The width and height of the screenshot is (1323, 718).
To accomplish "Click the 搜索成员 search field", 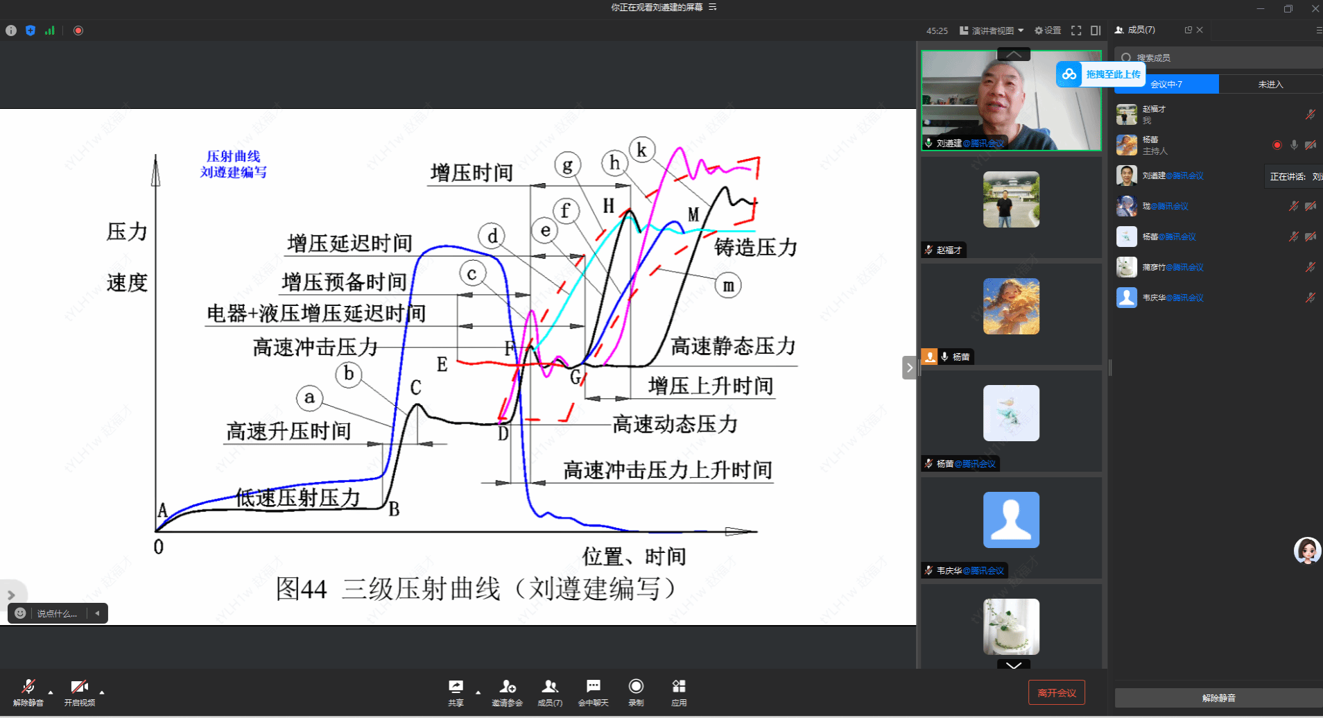I will [x=1220, y=58].
